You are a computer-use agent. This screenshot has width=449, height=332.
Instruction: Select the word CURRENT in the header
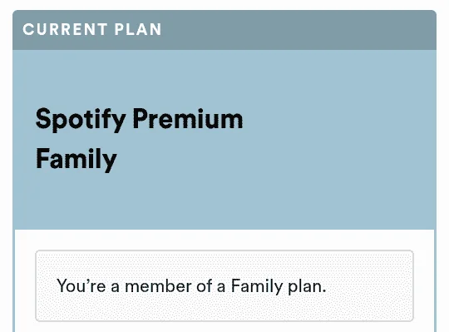tap(66, 29)
